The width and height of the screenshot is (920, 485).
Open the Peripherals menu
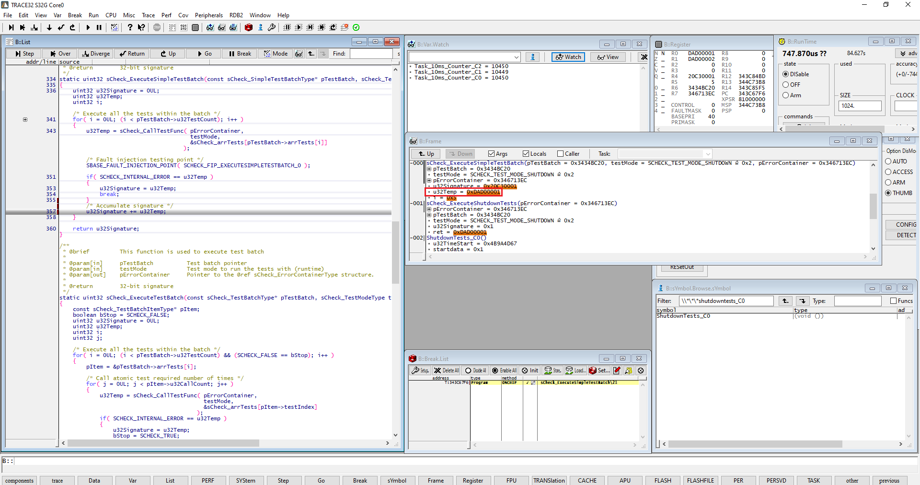pyautogui.click(x=208, y=15)
